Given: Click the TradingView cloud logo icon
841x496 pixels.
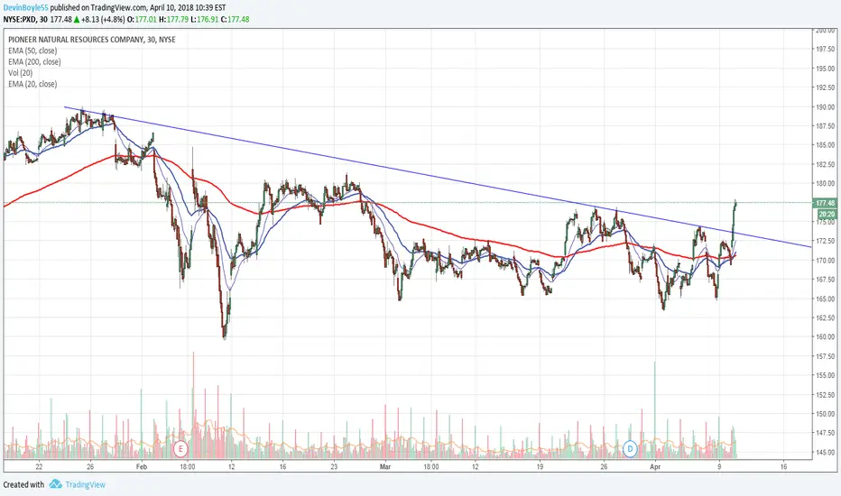Looking at the screenshot, I should 55,484.
